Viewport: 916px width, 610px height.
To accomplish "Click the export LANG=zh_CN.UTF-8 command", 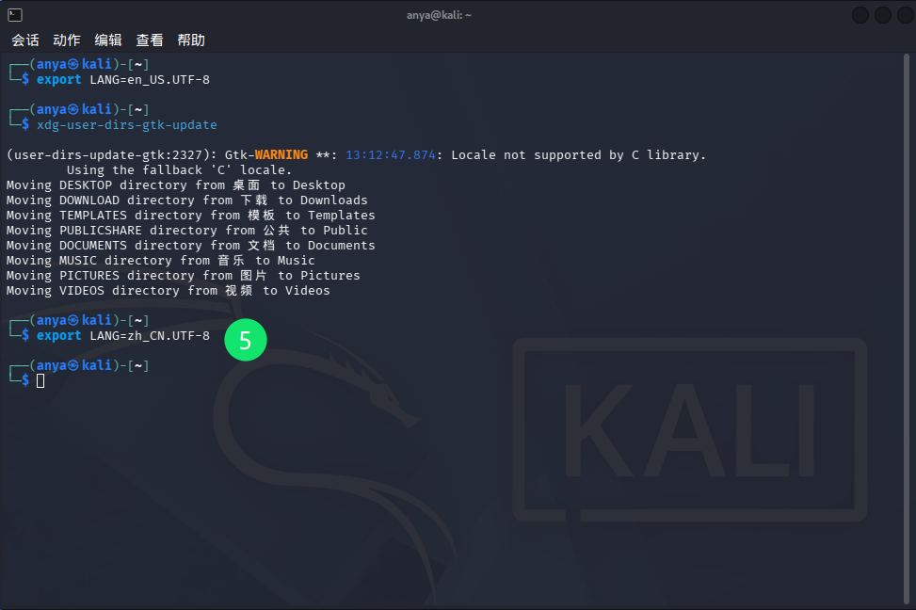I will (122, 336).
